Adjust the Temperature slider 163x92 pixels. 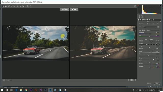point(150,34)
